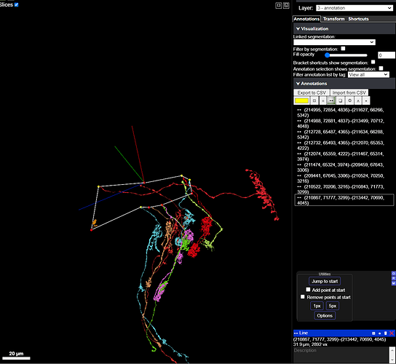
Task: Check the Add point at start box
Action: [x=308, y=290]
